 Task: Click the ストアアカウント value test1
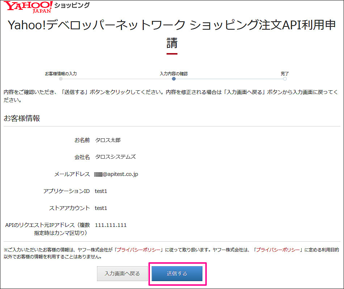(x=101, y=208)
